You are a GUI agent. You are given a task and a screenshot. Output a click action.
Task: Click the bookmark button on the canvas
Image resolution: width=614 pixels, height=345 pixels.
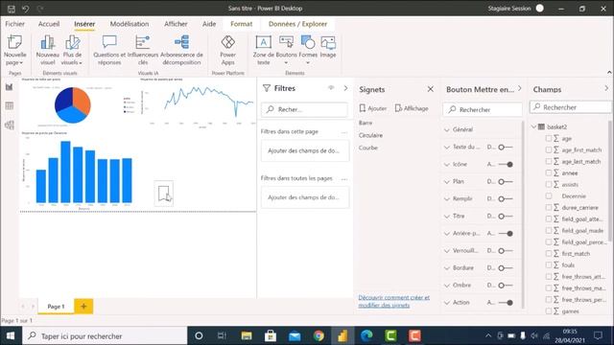164,194
